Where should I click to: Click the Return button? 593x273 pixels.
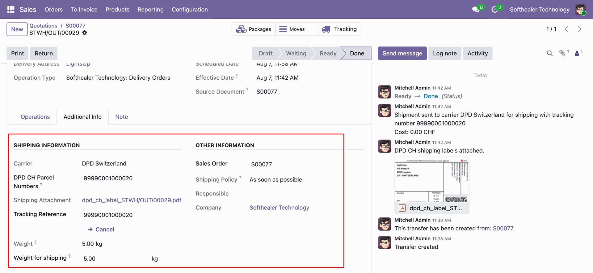click(44, 53)
